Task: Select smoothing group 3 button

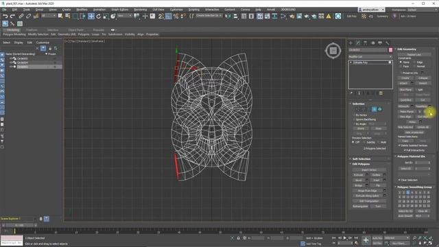Action: click(x=407, y=192)
